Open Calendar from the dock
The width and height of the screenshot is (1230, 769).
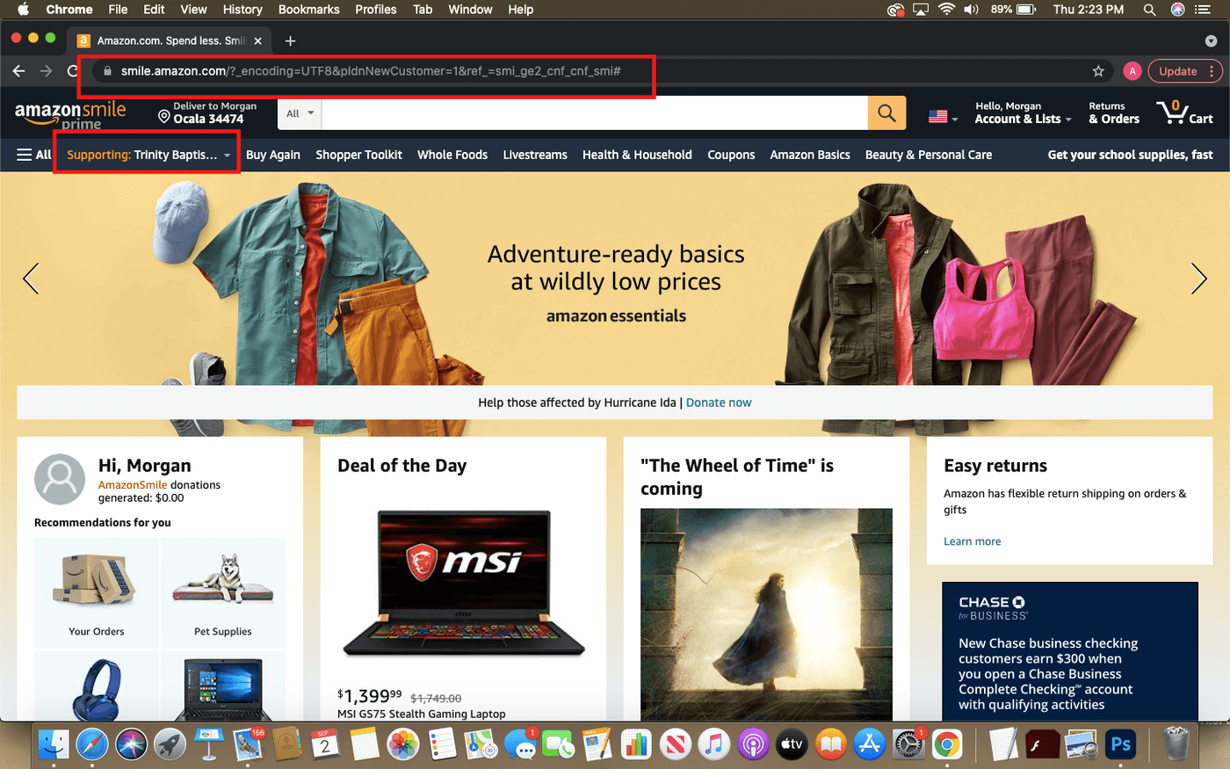pyautogui.click(x=325, y=744)
